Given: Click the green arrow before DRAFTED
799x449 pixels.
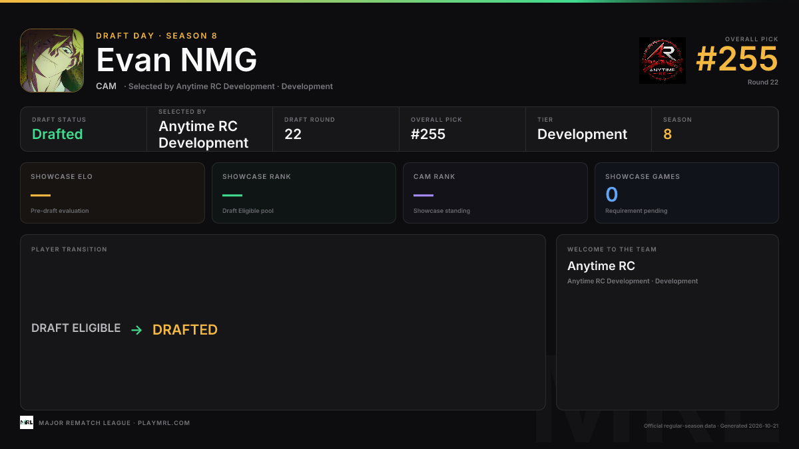Looking at the screenshot, I should [x=136, y=330].
